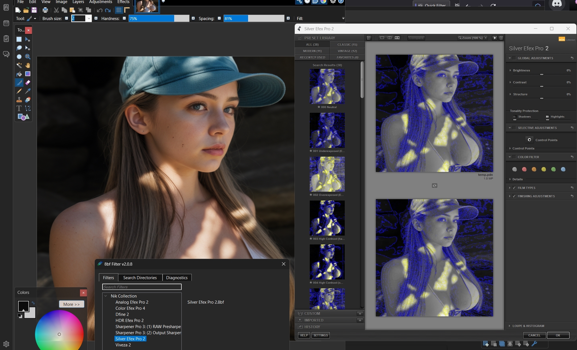This screenshot has width=577, height=350.
Task: Open the Layers menu
Action: coord(78,2)
